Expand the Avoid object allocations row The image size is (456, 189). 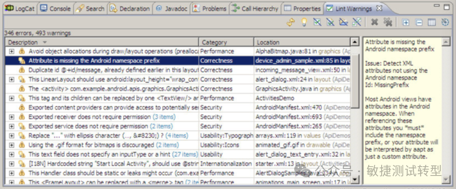[x=12, y=51]
